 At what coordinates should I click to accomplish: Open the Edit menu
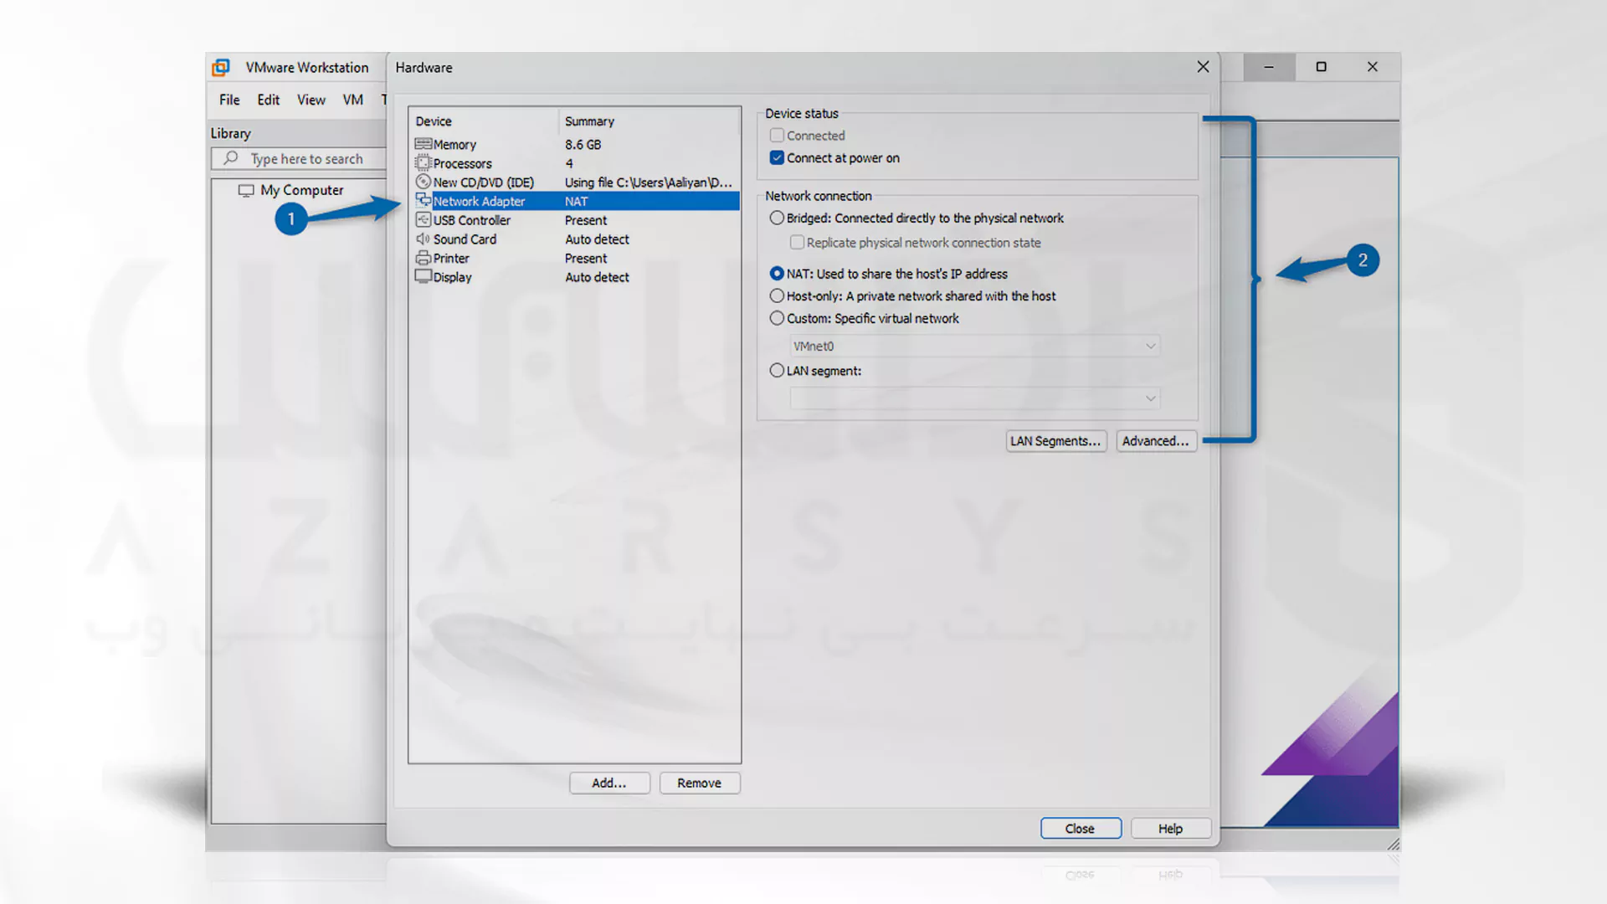click(268, 100)
